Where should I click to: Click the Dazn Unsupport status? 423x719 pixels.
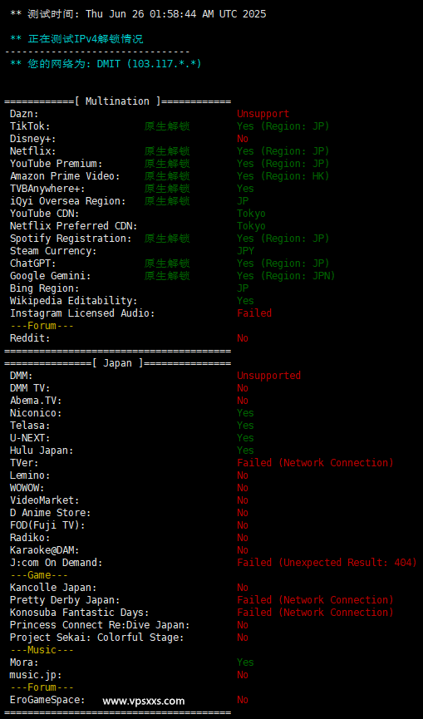[x=263, y=114]
